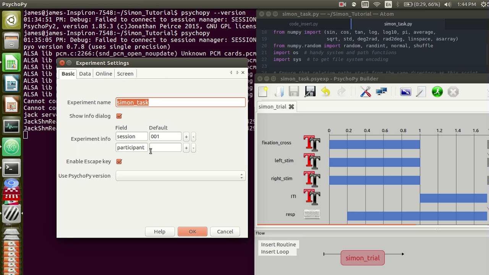The width and height of the screenshot is (489, 275).
Task: Select simon_task.py tab in Atom
Action: pos(398,24)
